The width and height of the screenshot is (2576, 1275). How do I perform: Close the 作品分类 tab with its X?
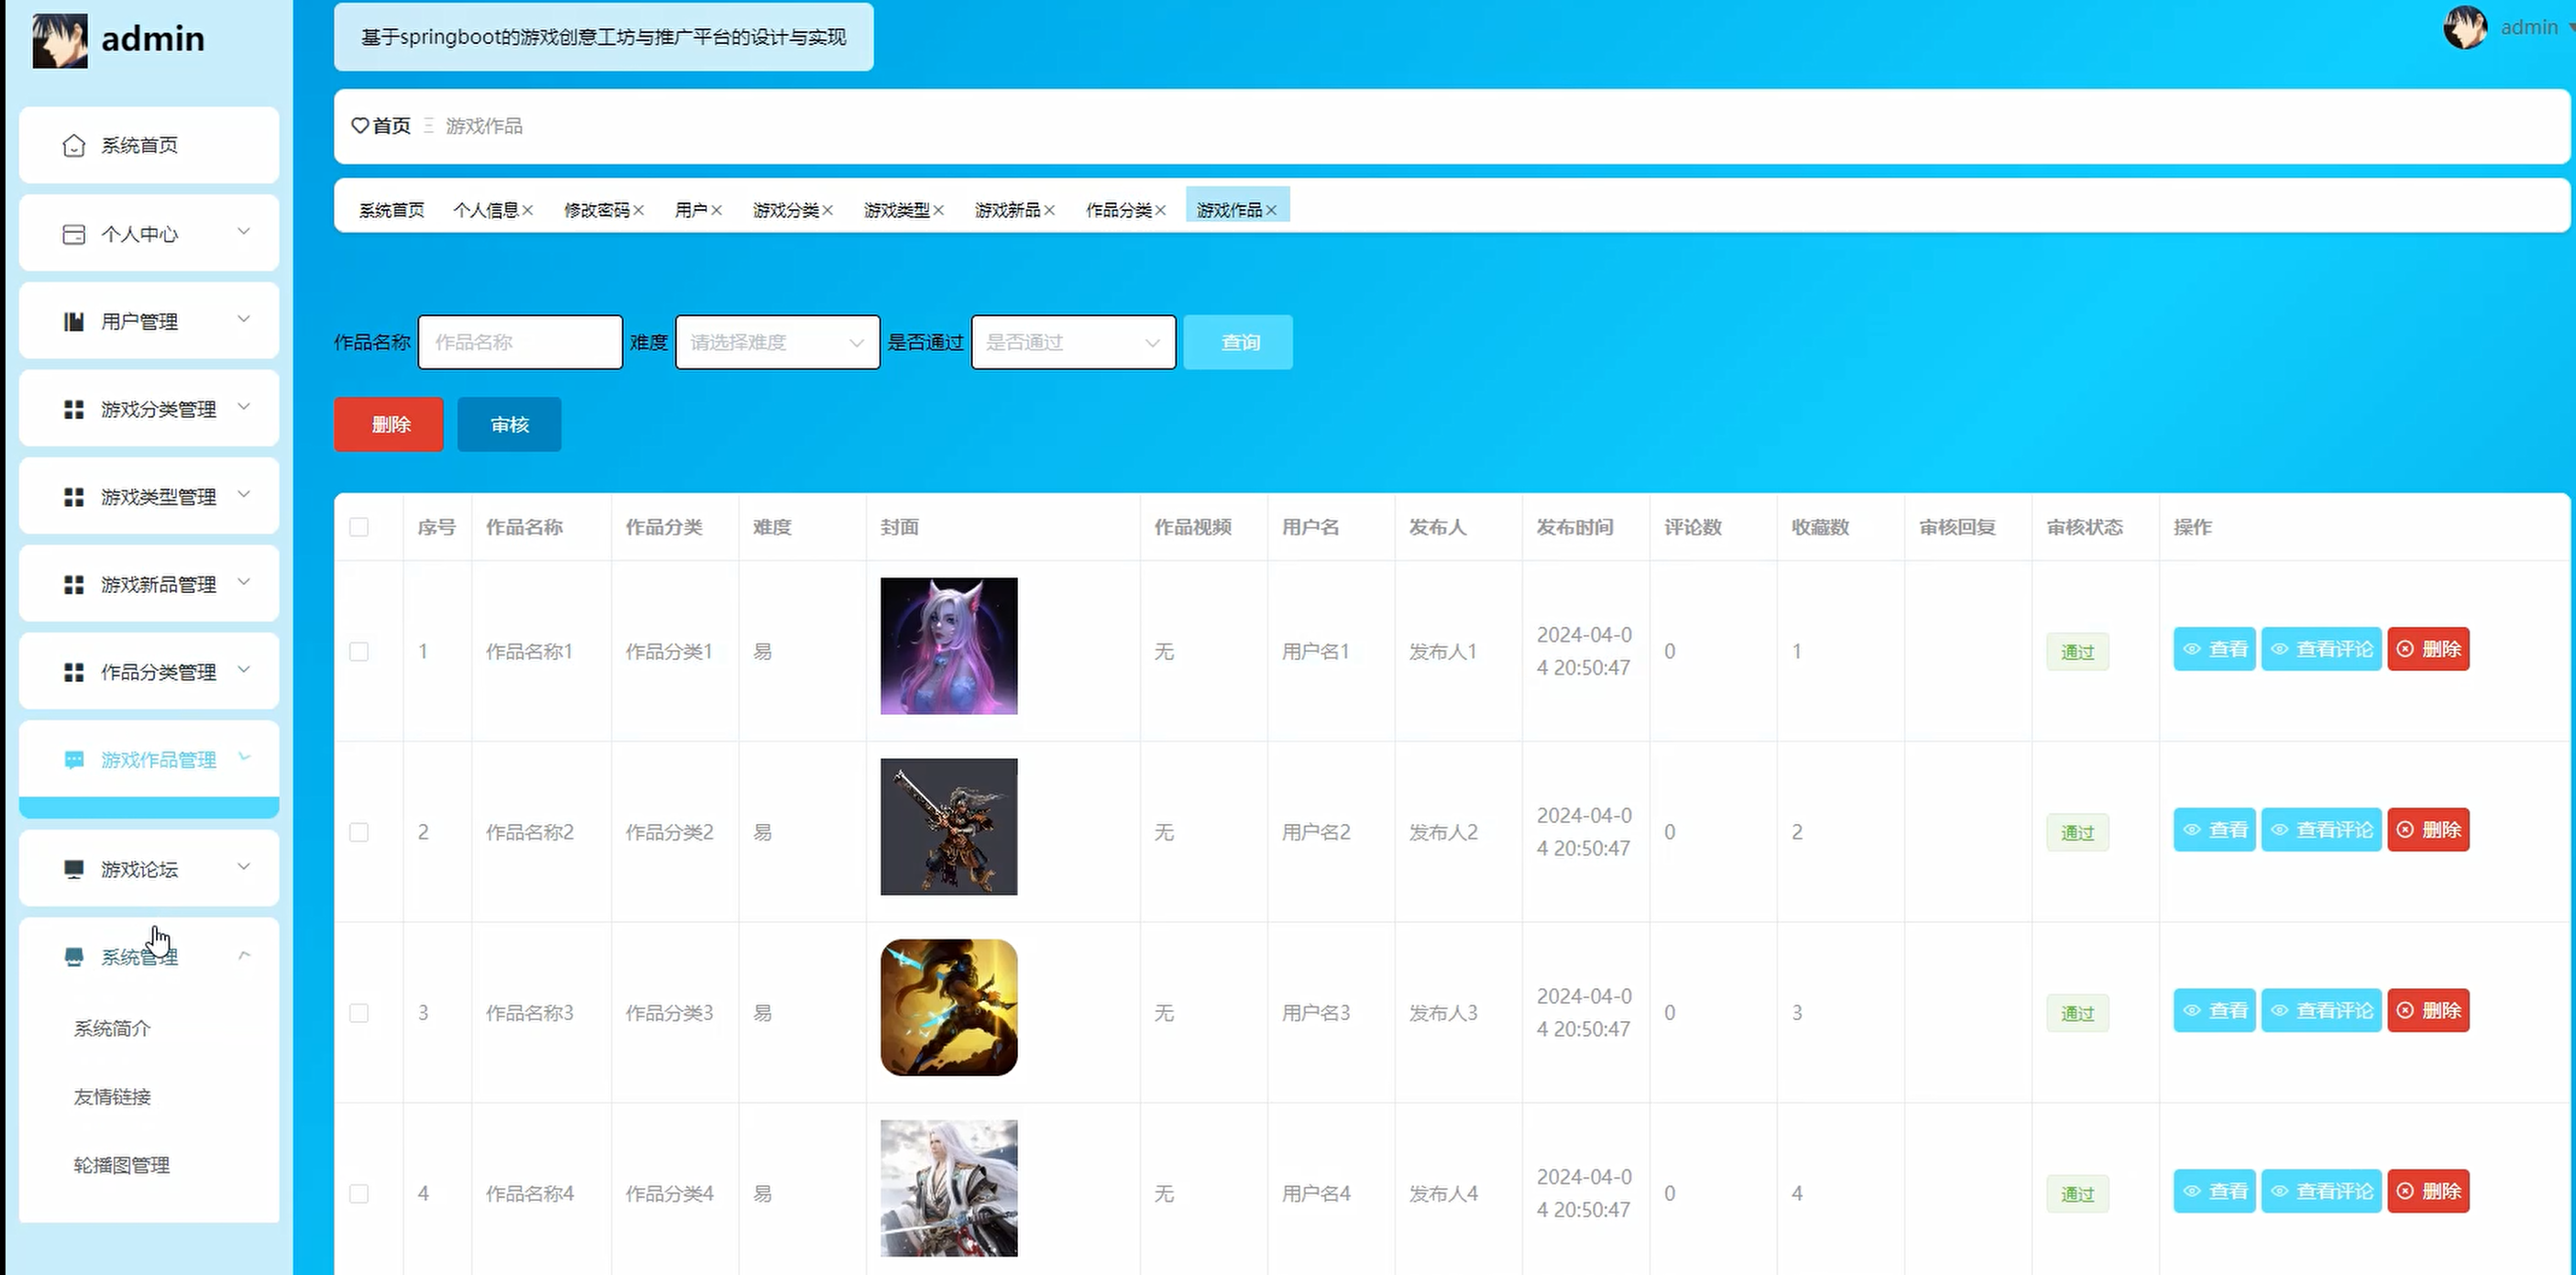1160,210
